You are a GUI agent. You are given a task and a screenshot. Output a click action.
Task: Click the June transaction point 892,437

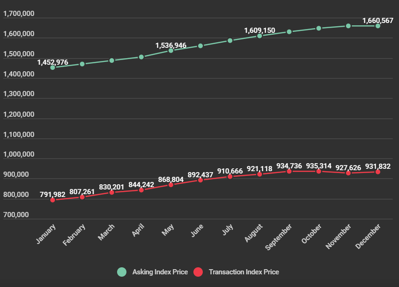point(200,180)
